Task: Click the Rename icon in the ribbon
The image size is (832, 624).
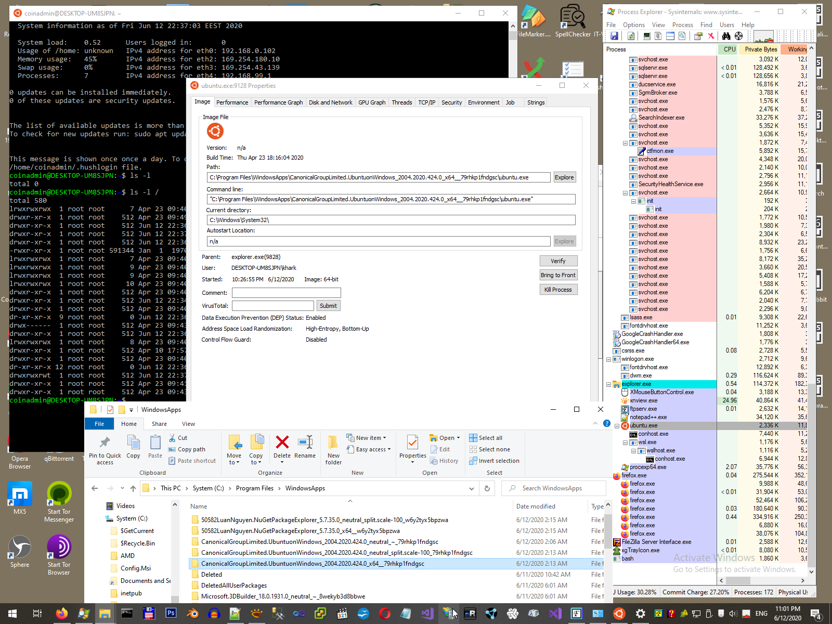Action: pos(305,447)
